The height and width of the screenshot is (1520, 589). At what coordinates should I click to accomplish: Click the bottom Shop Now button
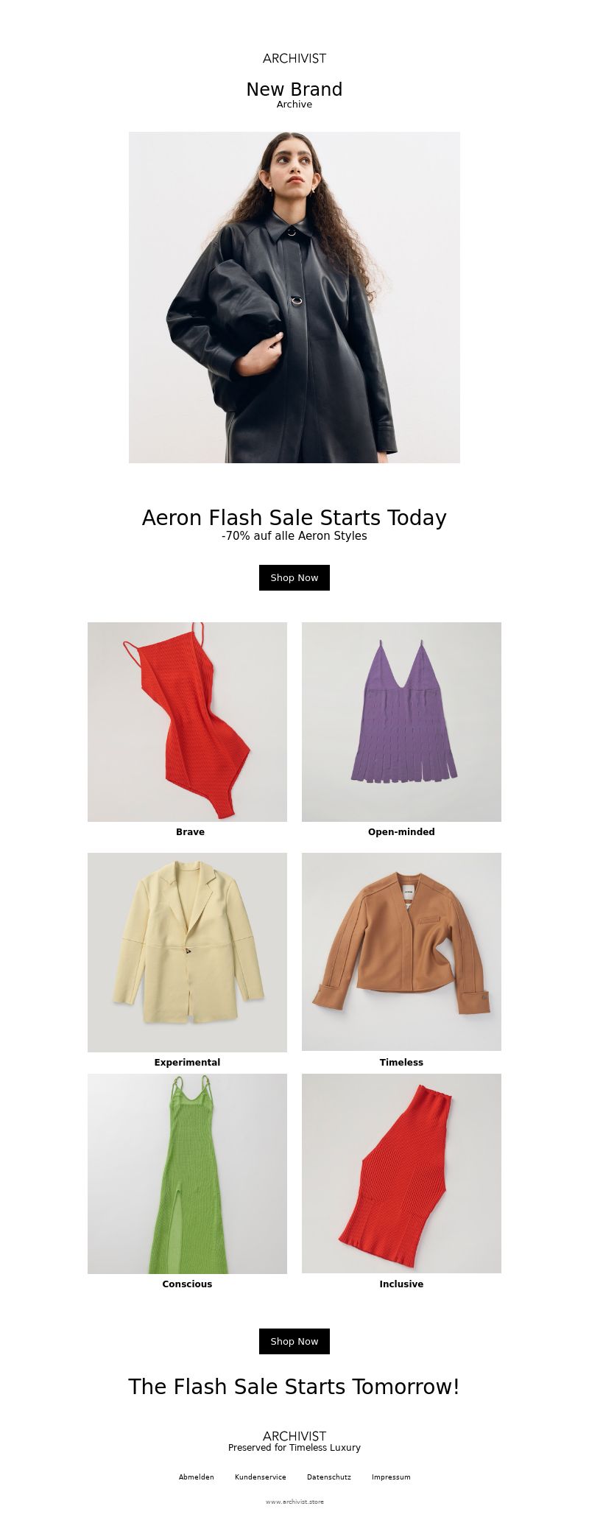(294, 1341)
